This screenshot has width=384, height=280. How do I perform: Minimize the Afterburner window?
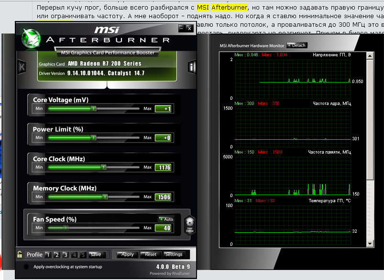181,28
